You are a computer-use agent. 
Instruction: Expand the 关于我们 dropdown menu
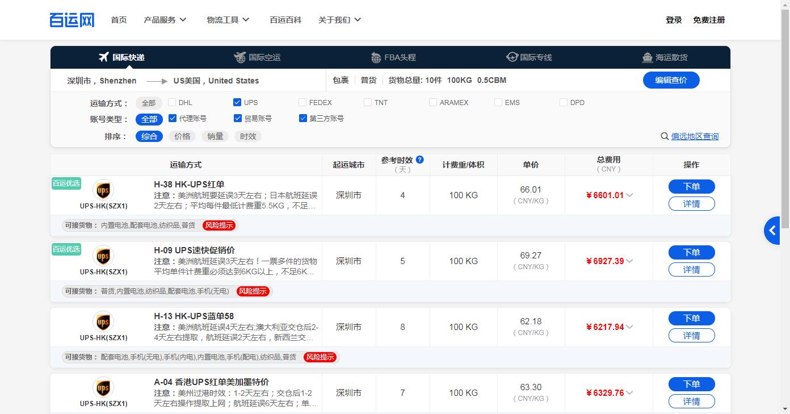click(x=340, y=20)
